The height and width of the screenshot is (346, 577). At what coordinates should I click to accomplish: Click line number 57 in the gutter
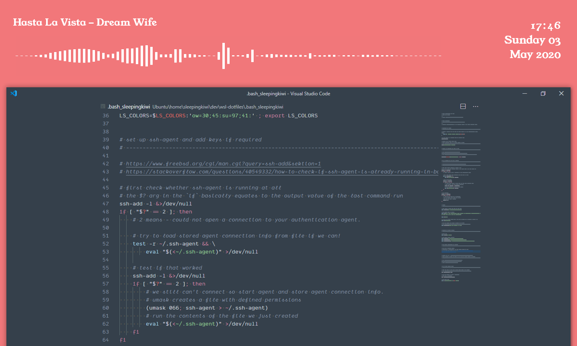tap(106, 284)
